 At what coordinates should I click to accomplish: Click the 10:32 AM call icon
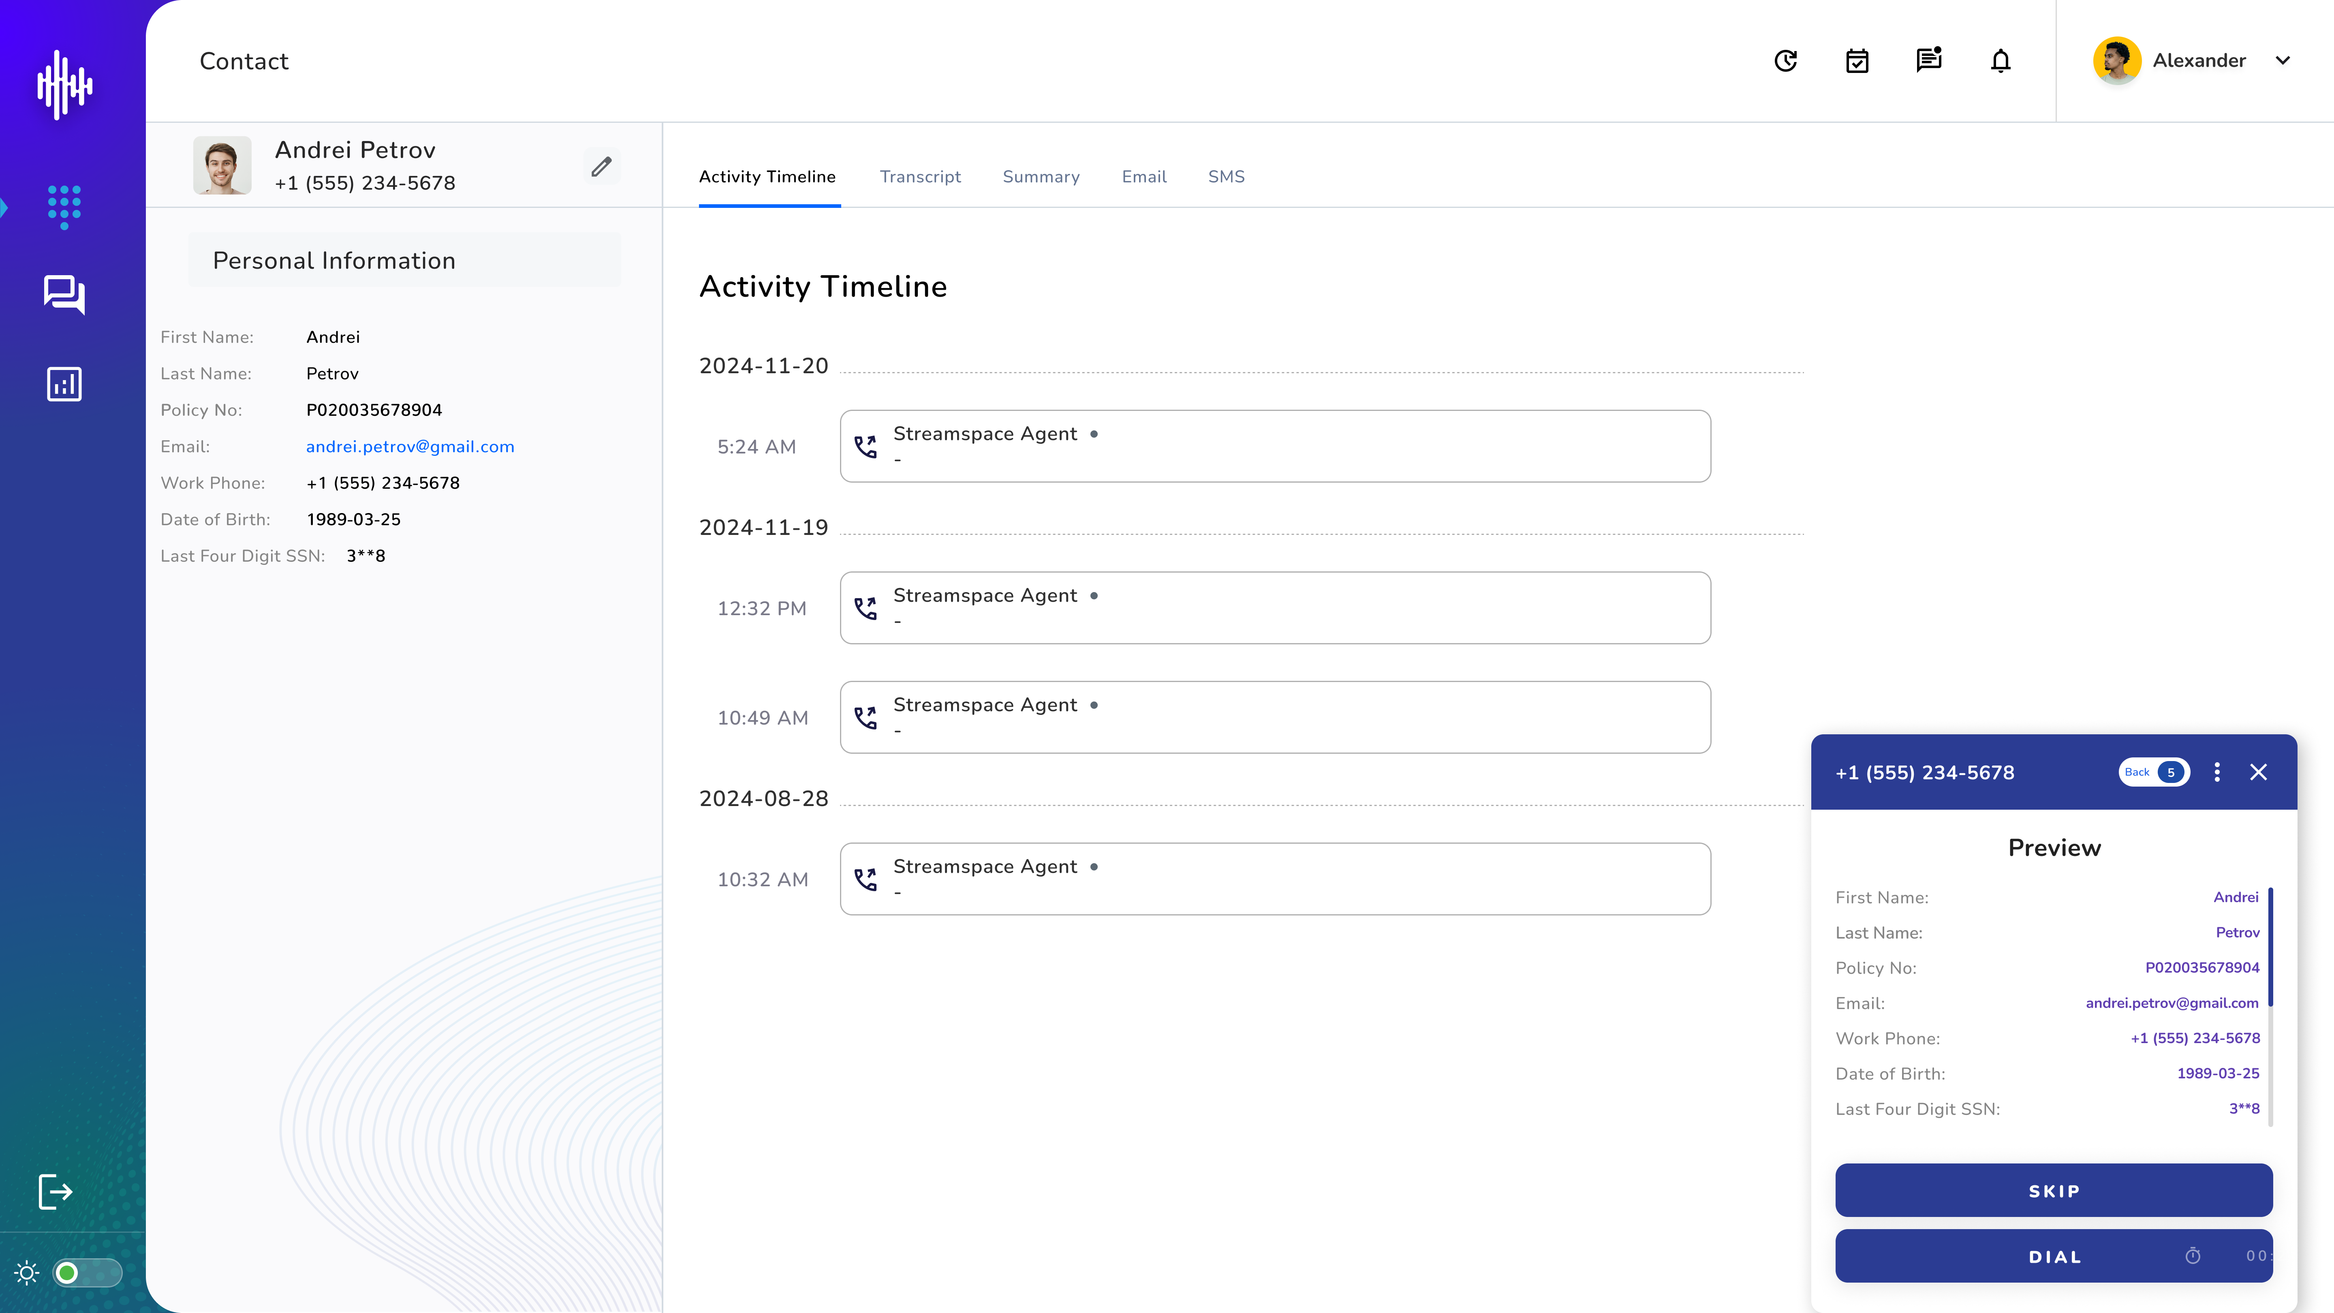click(x=866, y=879)
